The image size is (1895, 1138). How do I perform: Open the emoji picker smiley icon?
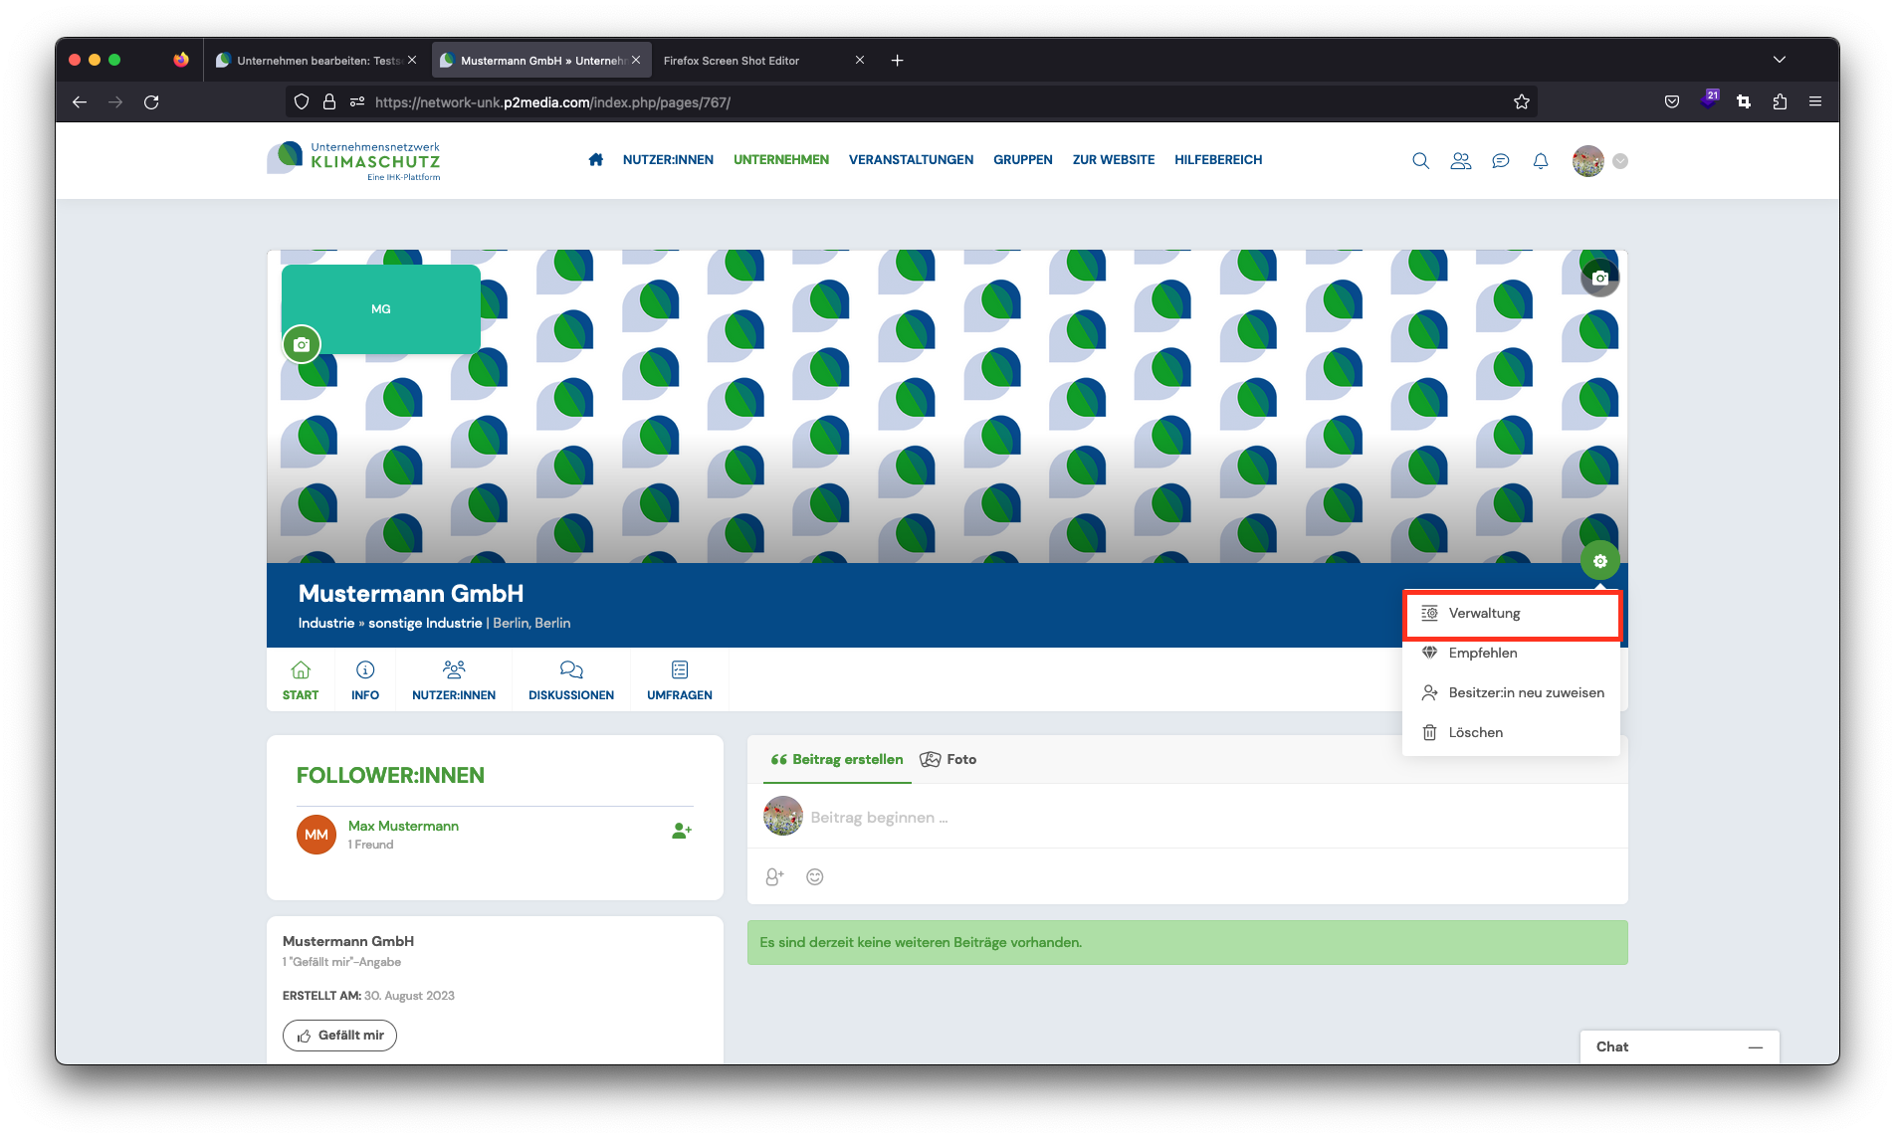point(815,876)
